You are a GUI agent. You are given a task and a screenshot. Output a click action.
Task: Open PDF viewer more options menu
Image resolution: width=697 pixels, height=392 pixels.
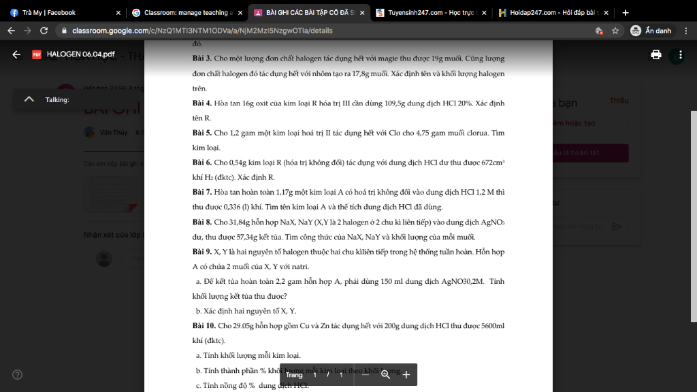(x=680, y=55)
